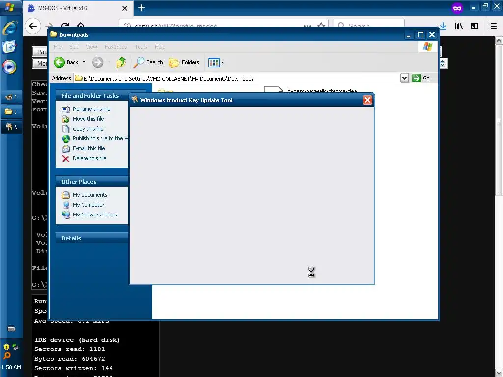
Task: Select the MS-DOS - Virtual x86 tab
Action: [78, 8]
